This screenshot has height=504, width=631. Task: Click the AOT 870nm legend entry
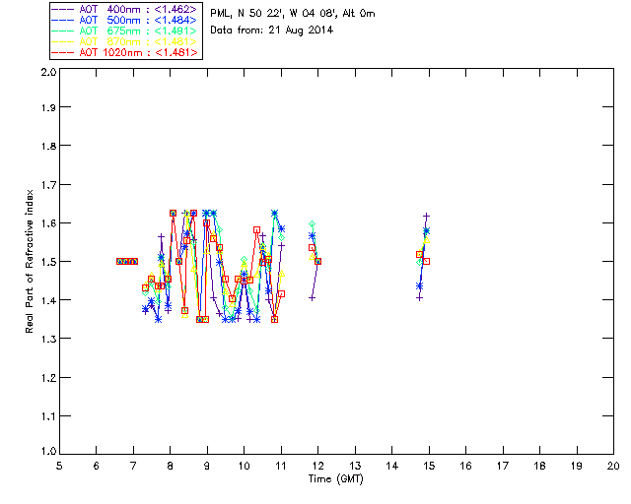click(x=125, y=41)
